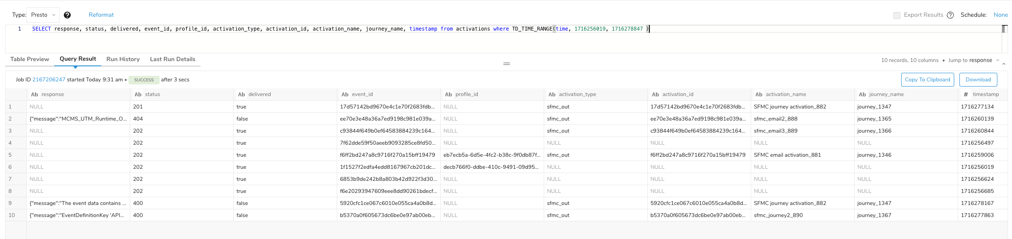Switch to the Table Preview tab

pyautogui.click(x=30, y=59)
